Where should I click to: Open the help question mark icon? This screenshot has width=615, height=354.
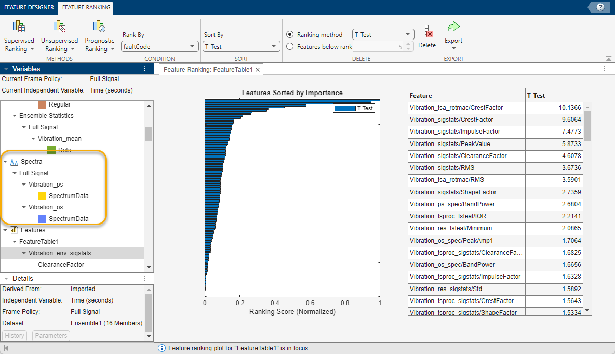(600, 7)
